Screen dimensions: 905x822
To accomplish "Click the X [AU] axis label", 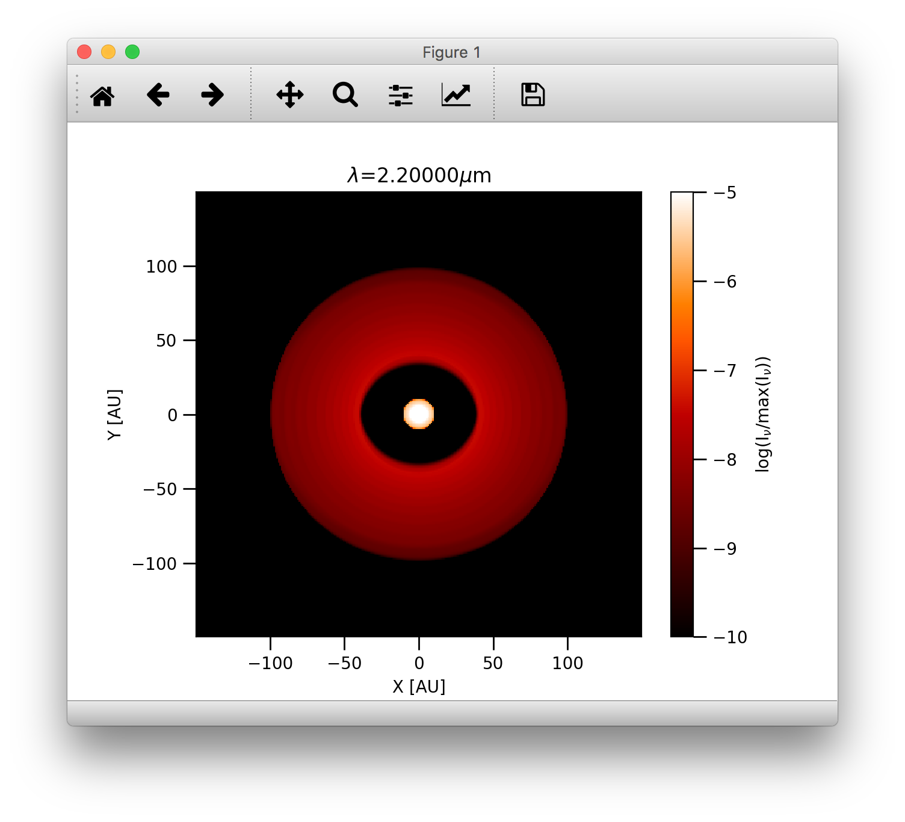I will [419, 687].
